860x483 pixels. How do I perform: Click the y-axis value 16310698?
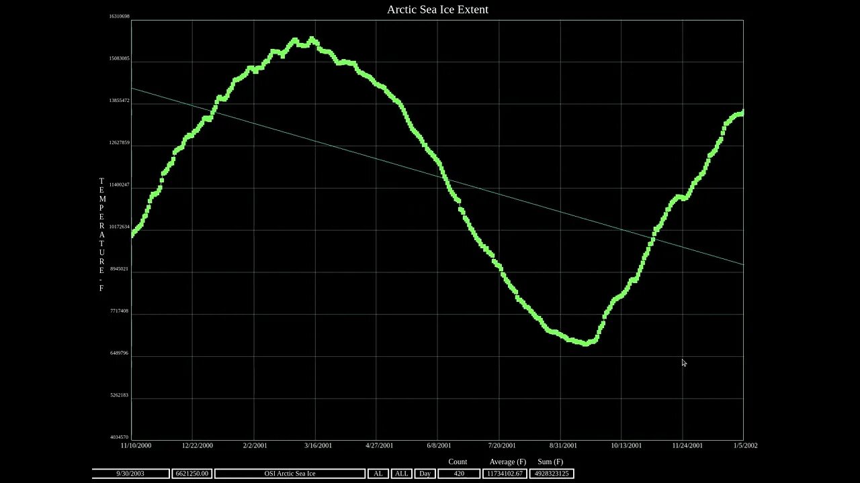(120, 16)
